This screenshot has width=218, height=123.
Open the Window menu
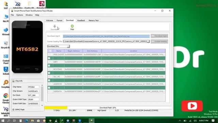click(29, 15)
